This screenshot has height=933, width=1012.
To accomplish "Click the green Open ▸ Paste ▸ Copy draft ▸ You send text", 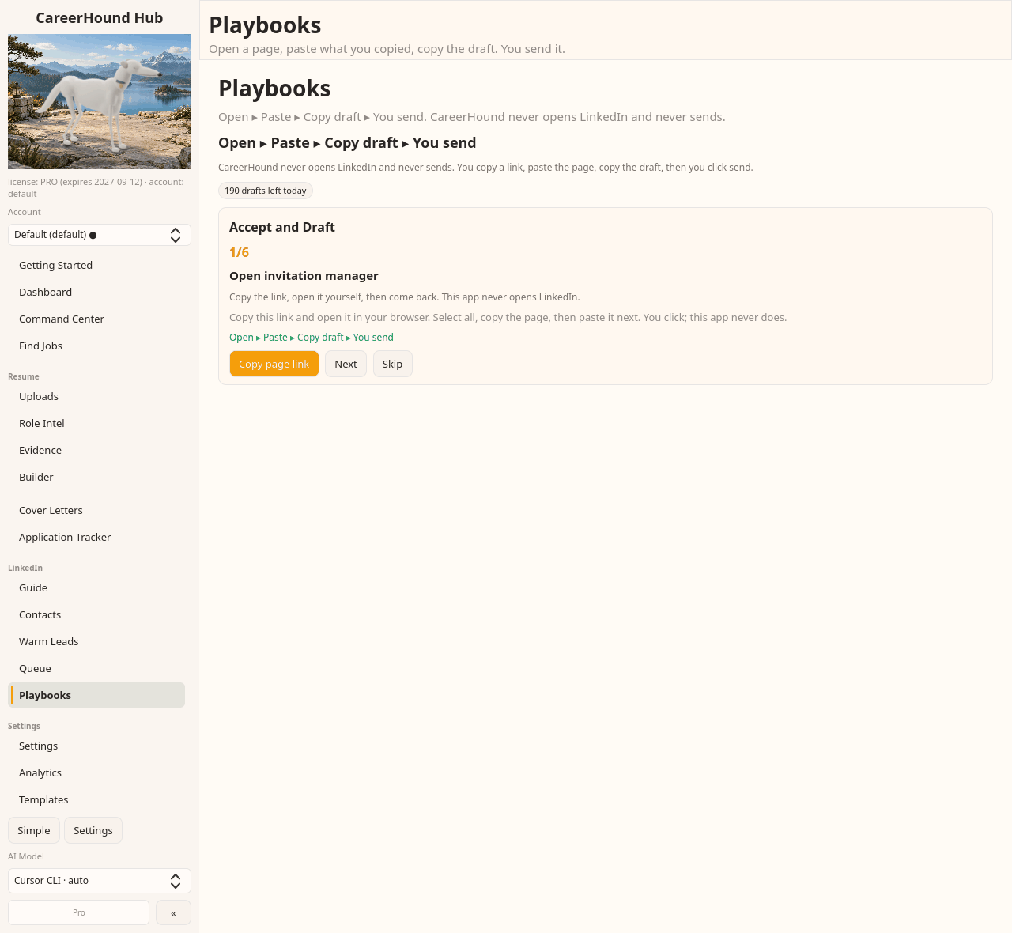I will 312,338.
